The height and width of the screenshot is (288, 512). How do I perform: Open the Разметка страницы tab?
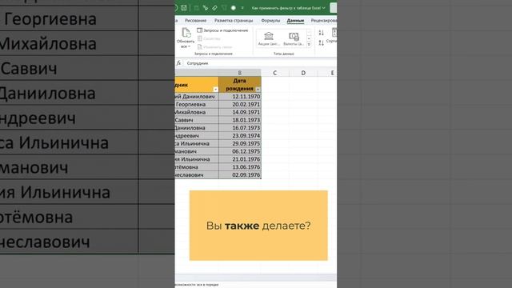click(234, 21)
